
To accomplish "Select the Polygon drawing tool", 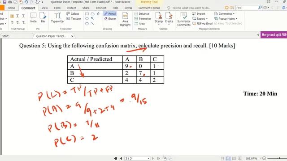I will tap(87, 24).
